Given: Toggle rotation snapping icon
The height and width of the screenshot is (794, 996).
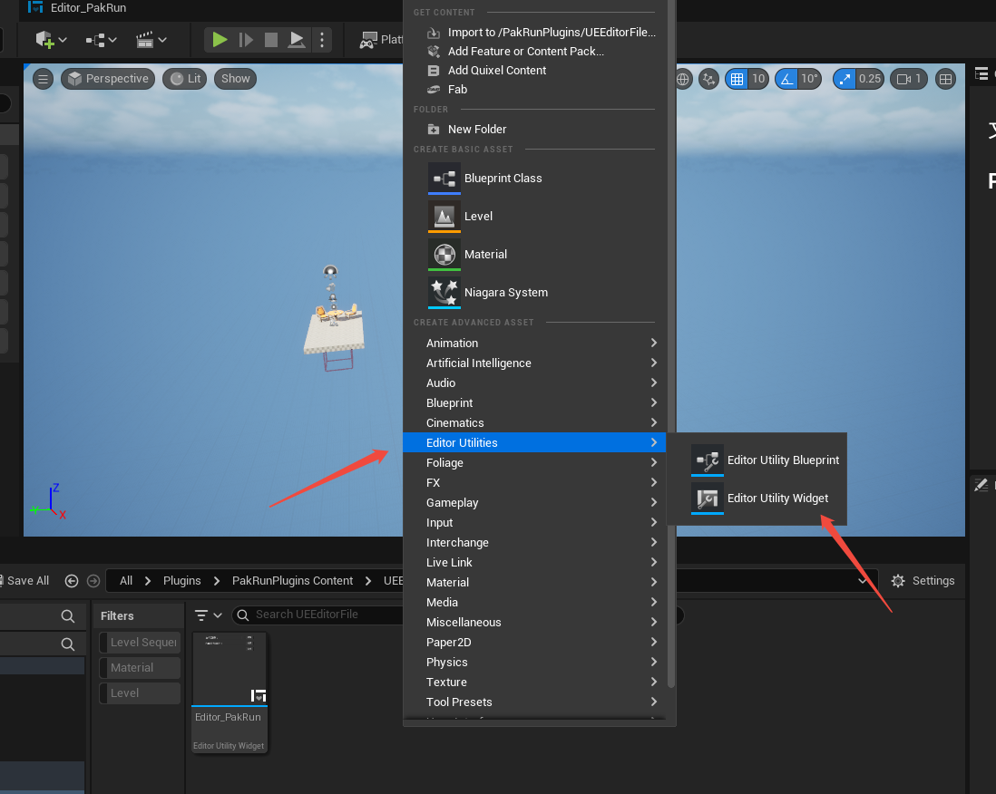Looking at the screenshot, I should [x=786, y=79].
